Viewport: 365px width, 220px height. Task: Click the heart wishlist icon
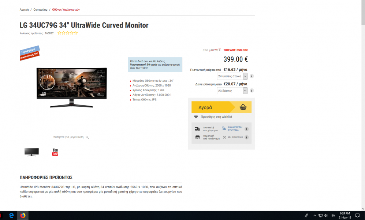196,117
